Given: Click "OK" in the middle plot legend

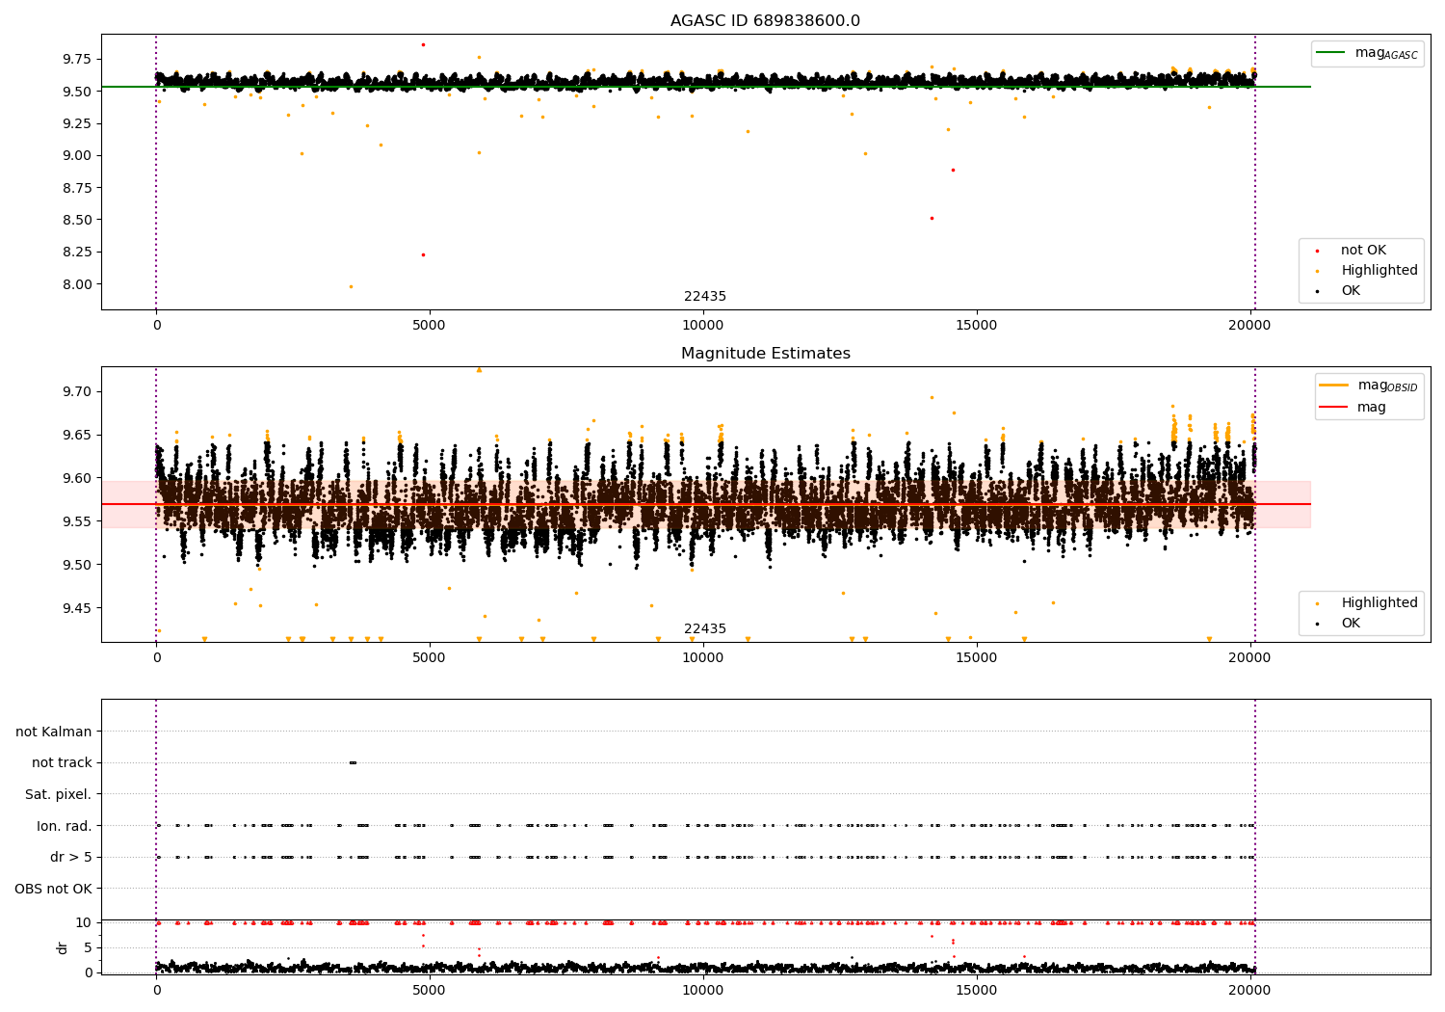Looking at the screenshot, I should pos(1351,624).
